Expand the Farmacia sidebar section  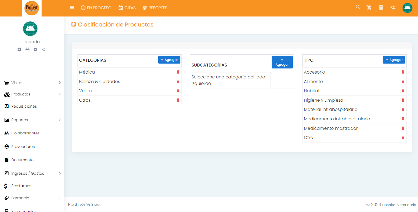32,198
